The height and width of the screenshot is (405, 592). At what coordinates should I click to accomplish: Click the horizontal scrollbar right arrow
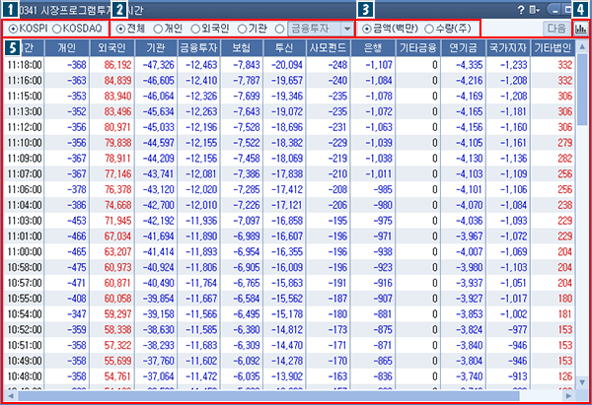568,395
